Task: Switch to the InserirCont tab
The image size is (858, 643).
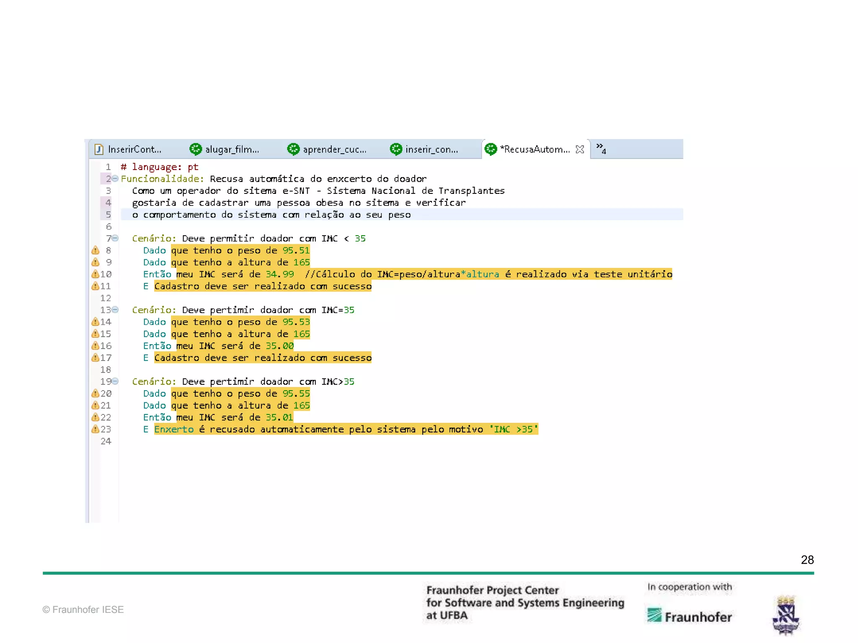Action: [x=134, y=149]
